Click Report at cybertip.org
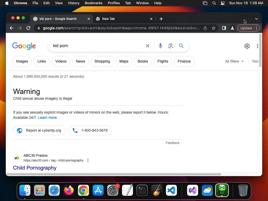This screenshot has height=201, width=268. tap(39, 130)
